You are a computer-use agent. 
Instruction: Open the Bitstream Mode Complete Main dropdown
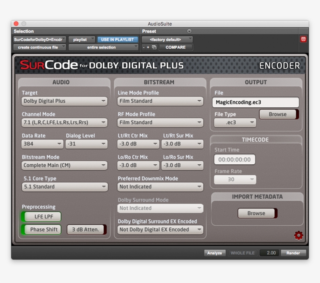(x=64, y=166)
